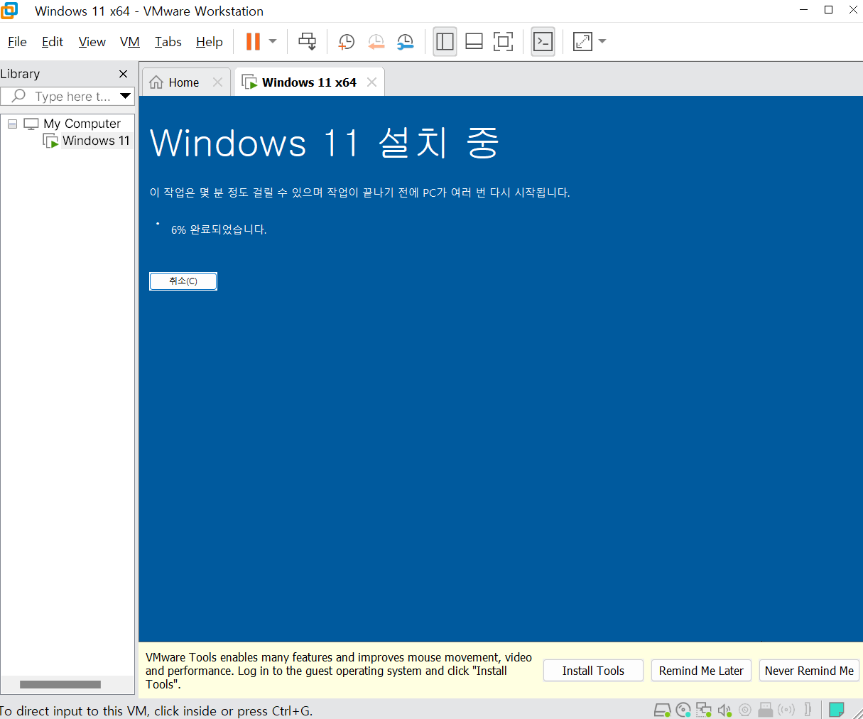Open the stretch guest dropdown arrow
Screen dimensions: 863x719
(x=602, y=41)
